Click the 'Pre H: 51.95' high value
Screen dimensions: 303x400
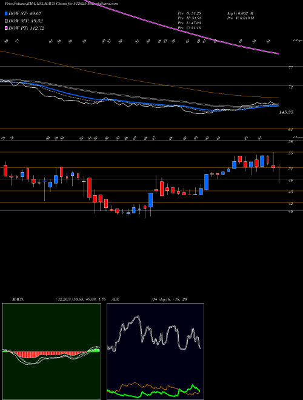[189, 18]
